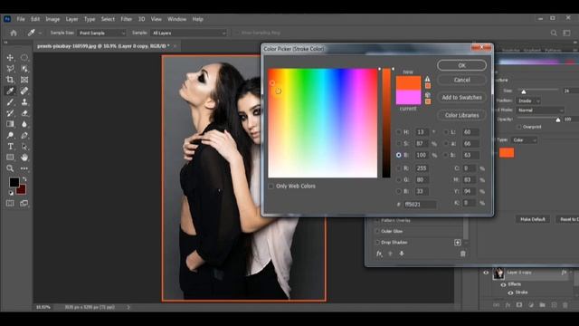Click the search magnifier in options bar
Screen dimensions: 579x326
[554, 33]
